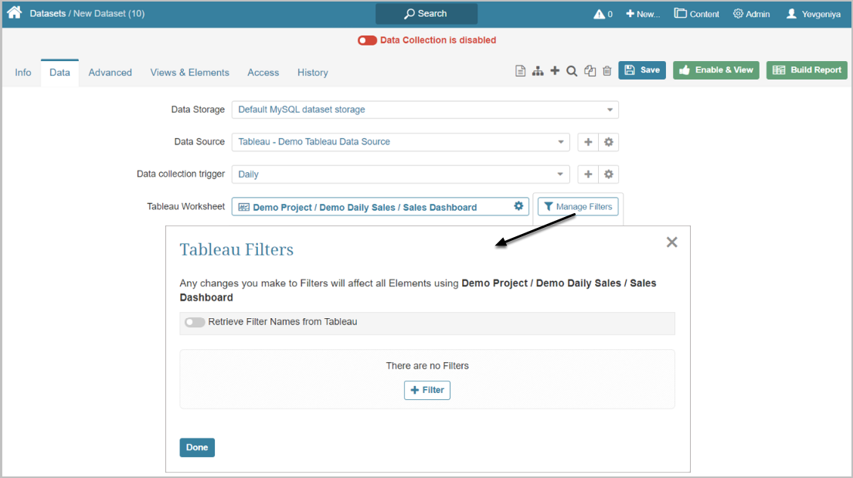853x478 pixels.
Task: Click the Tableau Worksheet field
Action: (x=380, y=207)
